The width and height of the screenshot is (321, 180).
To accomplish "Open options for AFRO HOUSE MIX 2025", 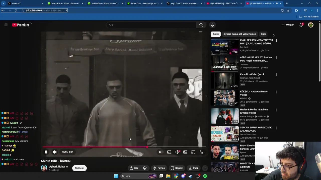I will (276, 58).
